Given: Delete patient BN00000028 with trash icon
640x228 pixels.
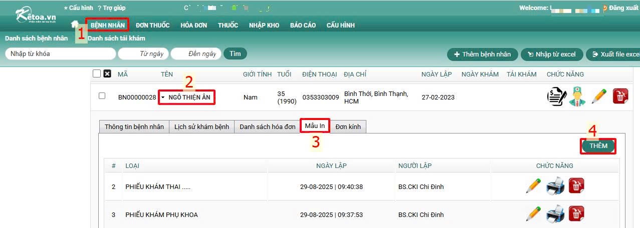Looking at the screenshot, I should coord(620,96).
